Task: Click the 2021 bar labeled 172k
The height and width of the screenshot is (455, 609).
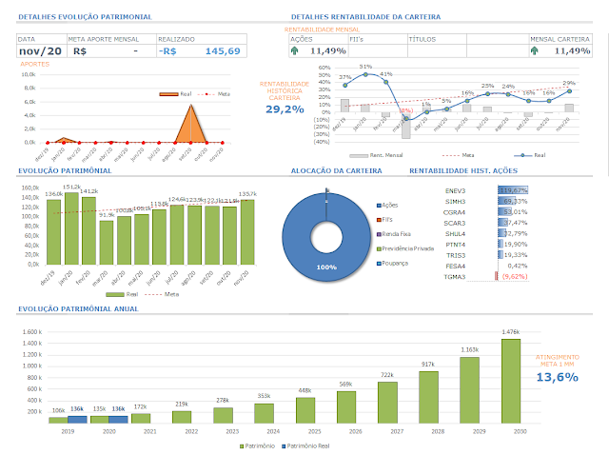Action: click(x=141, y=419)
